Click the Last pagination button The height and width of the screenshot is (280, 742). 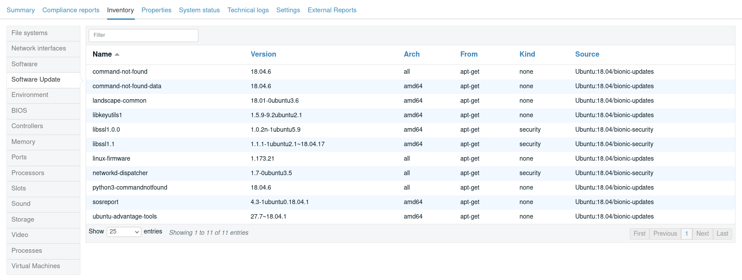[722, 233]
